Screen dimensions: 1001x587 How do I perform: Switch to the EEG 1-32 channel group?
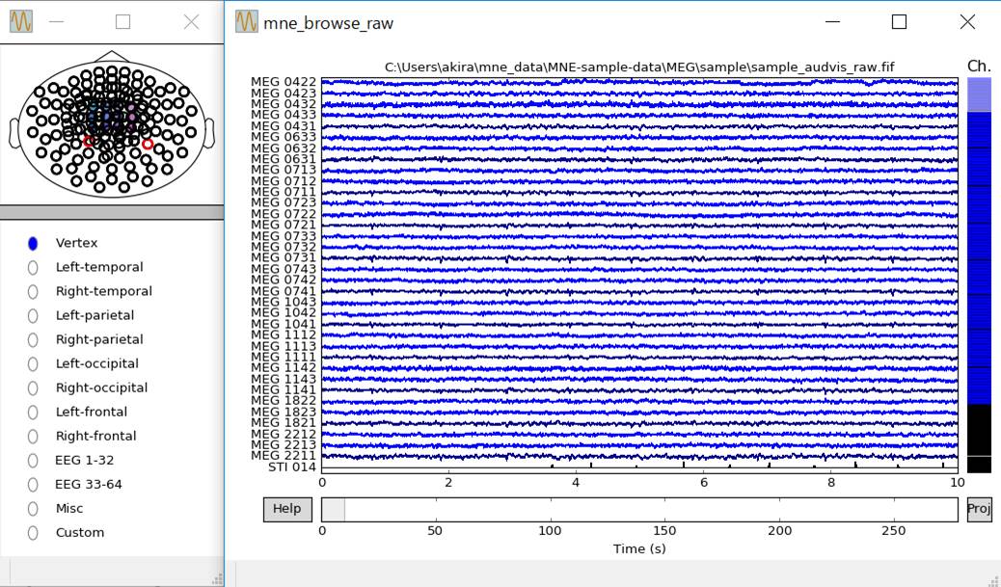pos(33,461)
